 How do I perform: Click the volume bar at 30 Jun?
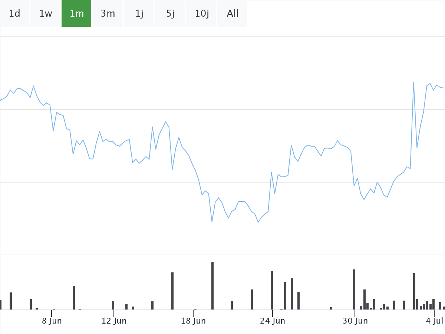click(354, 289)
